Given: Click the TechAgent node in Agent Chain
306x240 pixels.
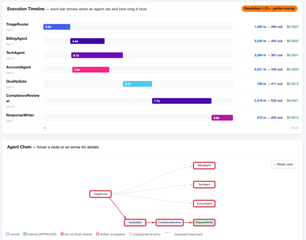Looking at the screenshot, I should [x=204, y=185].
